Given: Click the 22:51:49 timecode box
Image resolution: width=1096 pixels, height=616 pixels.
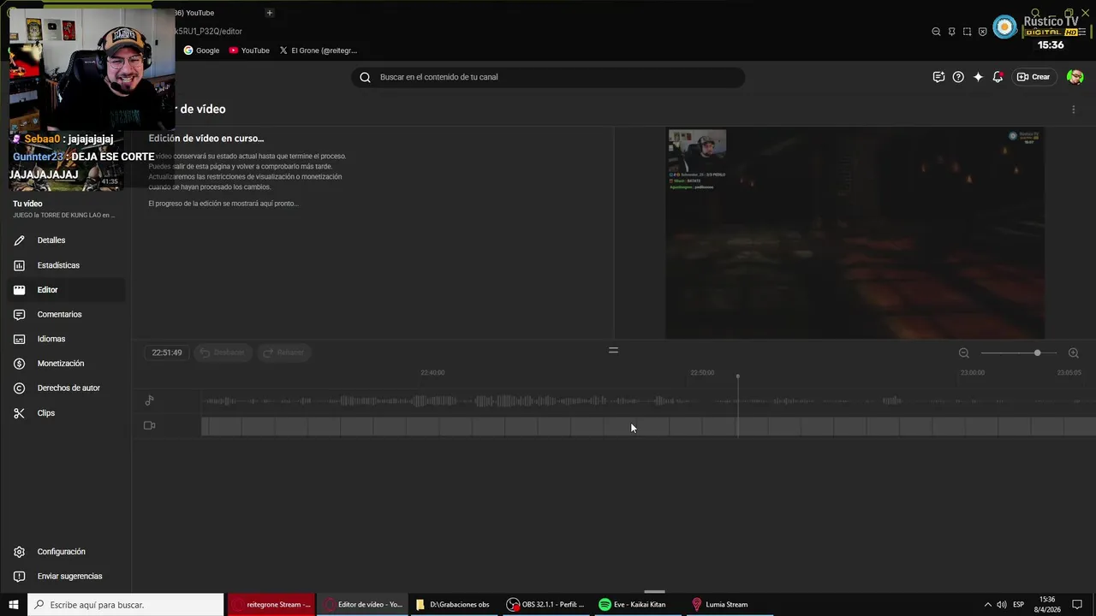Looking at the screenshot, I should [167, 352].
